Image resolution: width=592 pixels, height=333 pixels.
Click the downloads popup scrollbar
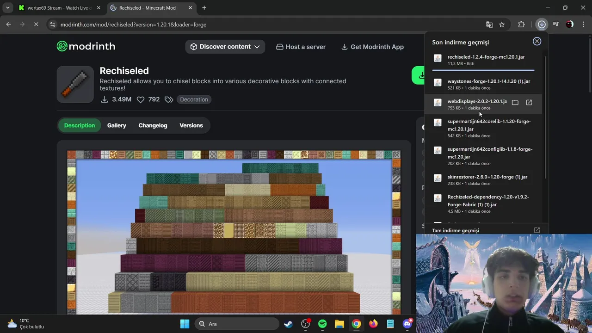(546, 117)
